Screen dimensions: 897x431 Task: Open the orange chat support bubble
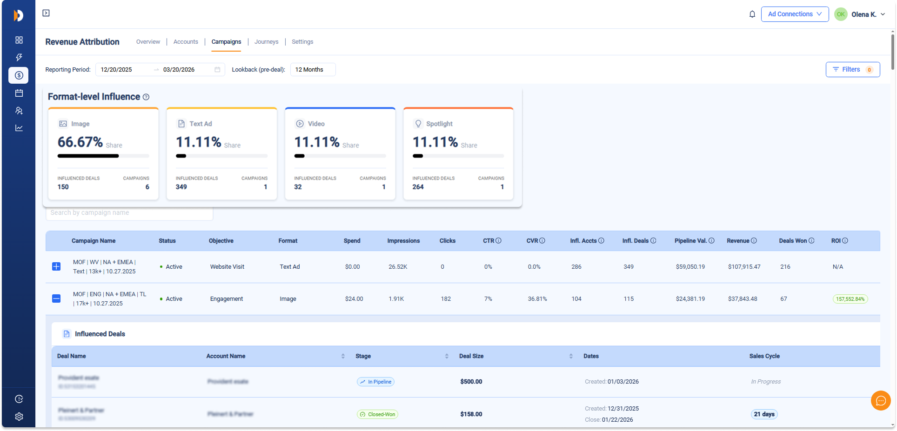click(880, 400)
